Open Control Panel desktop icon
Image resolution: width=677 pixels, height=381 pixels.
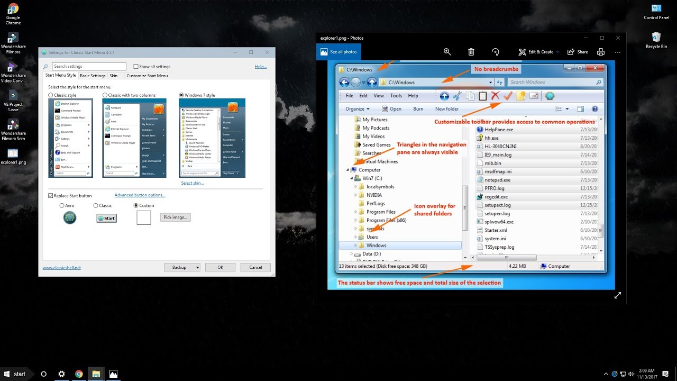tap(656, 12)
